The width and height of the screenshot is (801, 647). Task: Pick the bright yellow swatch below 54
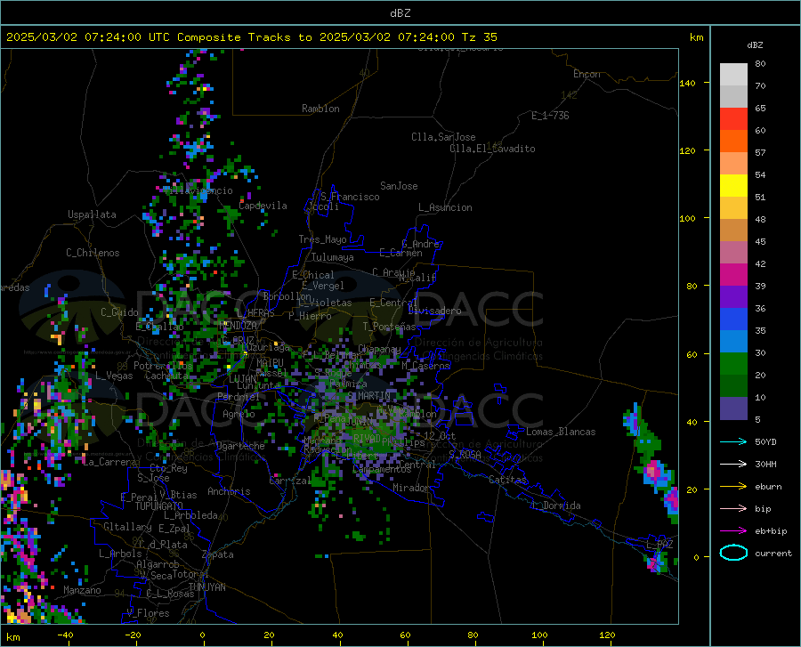pyautogui.click(x=733, y=185)
